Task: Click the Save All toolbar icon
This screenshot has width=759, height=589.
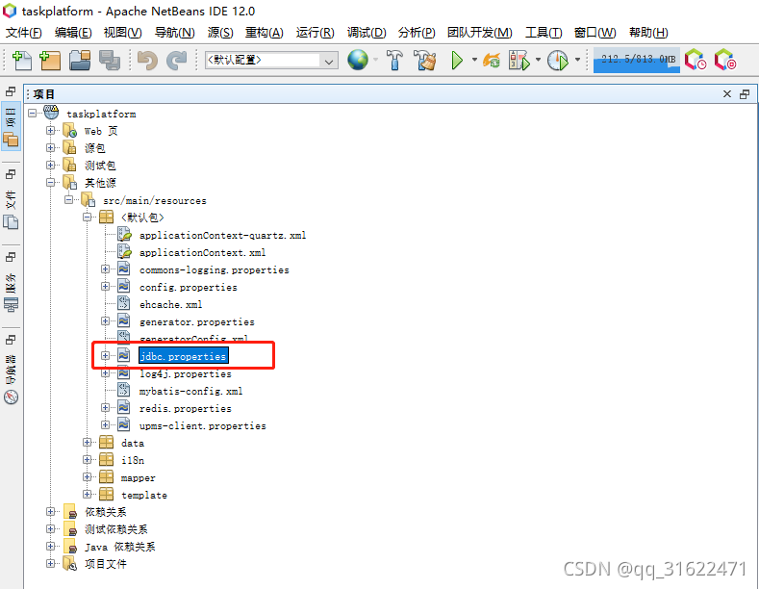Action: pyautogui.click(x=110, y=61)
